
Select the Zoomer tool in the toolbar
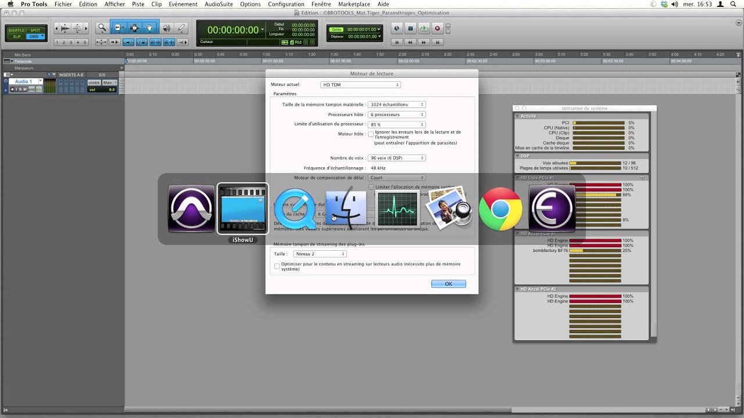coord(102,28)
